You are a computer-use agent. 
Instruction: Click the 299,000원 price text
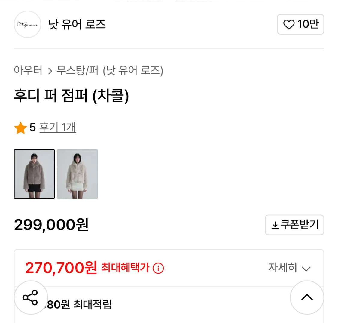(x=51, y=225)
